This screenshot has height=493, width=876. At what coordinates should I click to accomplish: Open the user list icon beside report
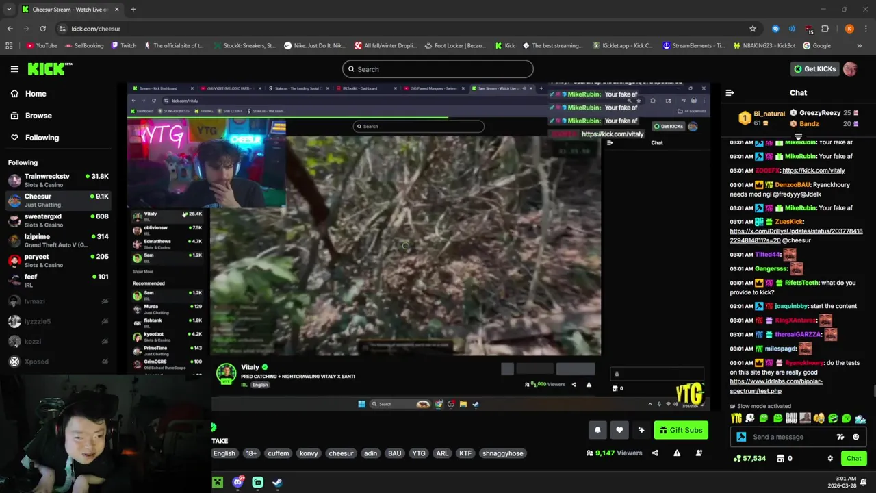pyautogui.click(x=699, y=453)
